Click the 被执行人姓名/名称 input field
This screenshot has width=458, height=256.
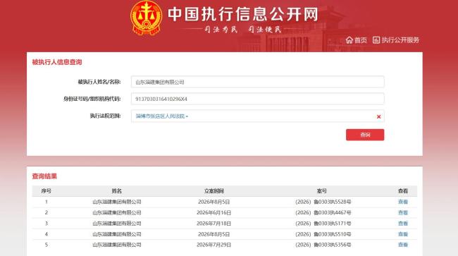(x=258, y=82)
